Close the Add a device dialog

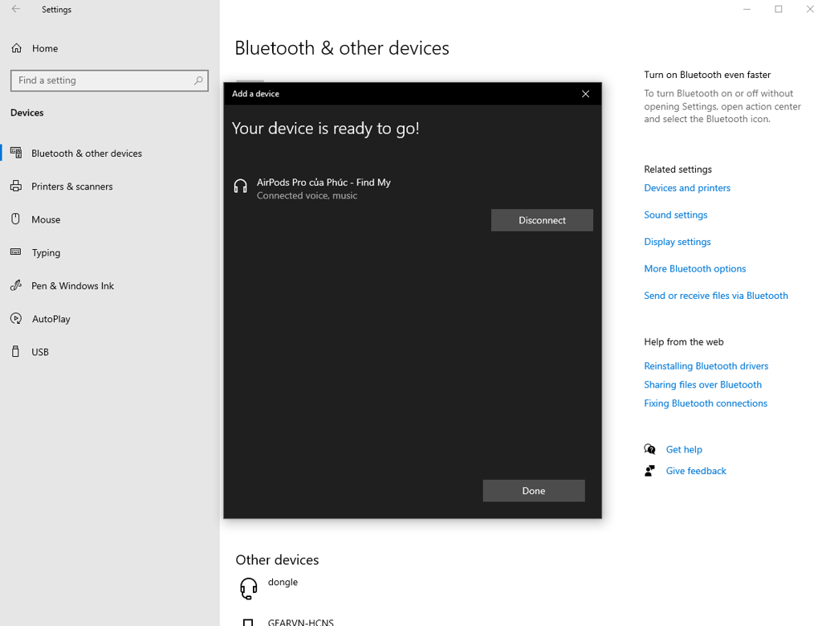pos(585,94)
